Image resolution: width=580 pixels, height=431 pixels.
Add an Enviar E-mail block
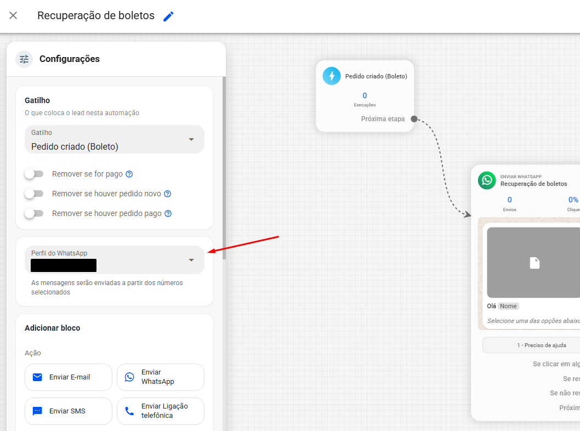click(x=69, y=377)
